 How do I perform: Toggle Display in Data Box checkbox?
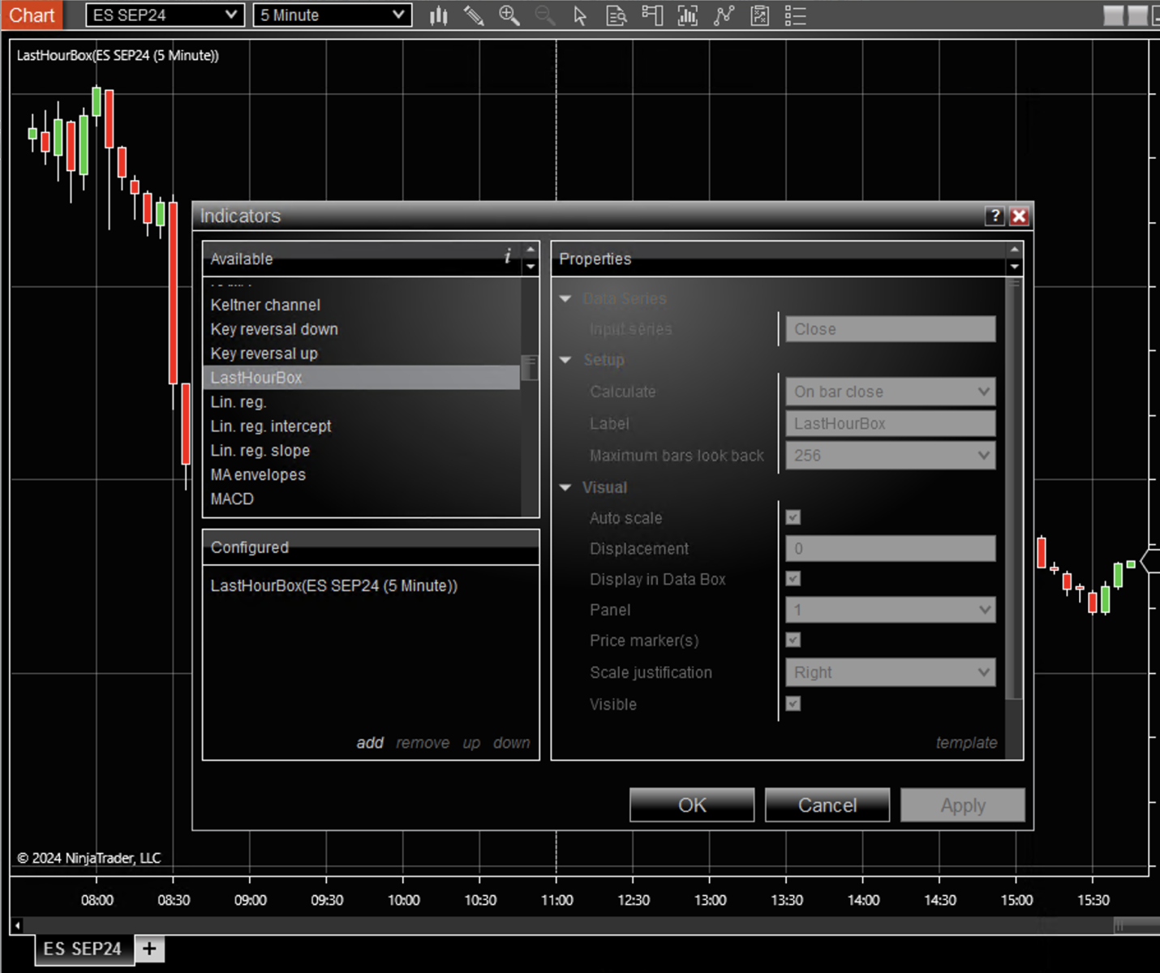point(793,579)
